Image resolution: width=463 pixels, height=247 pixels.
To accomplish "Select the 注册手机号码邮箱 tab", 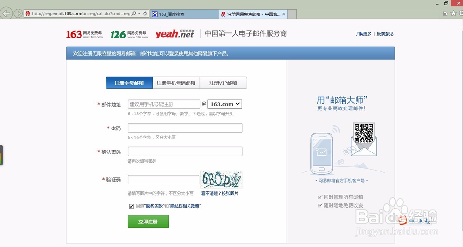I will pos(176,83).
